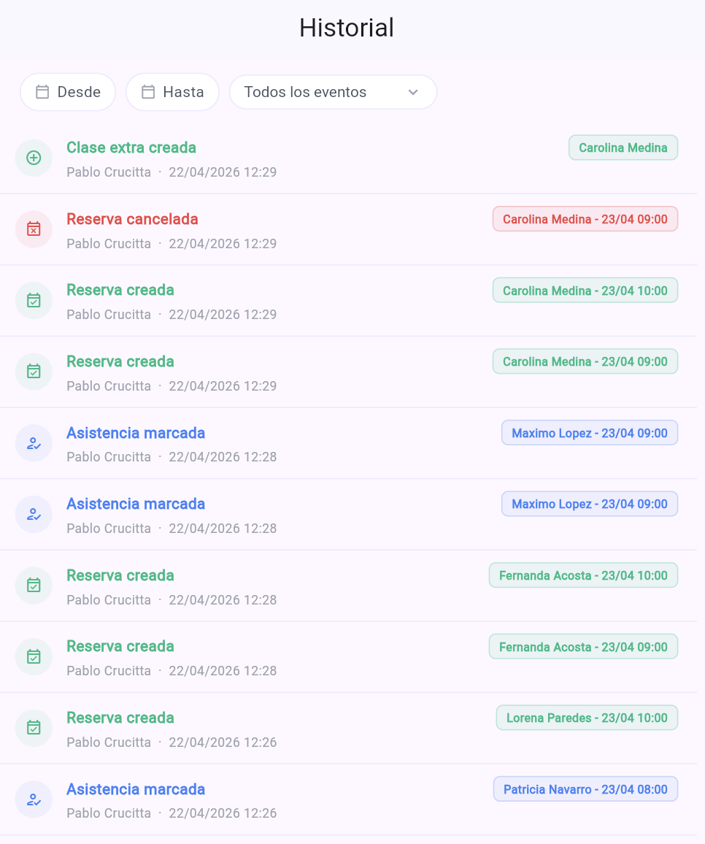
Task: Click the green check-calendar icon of the first Reserva creada
Action: (34, 300)
